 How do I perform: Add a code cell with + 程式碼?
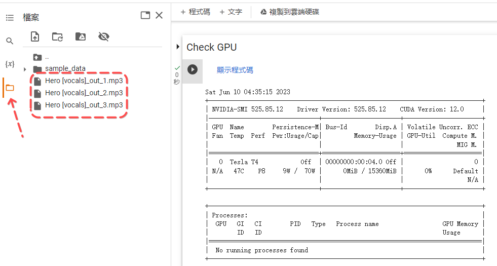[195, 12]
